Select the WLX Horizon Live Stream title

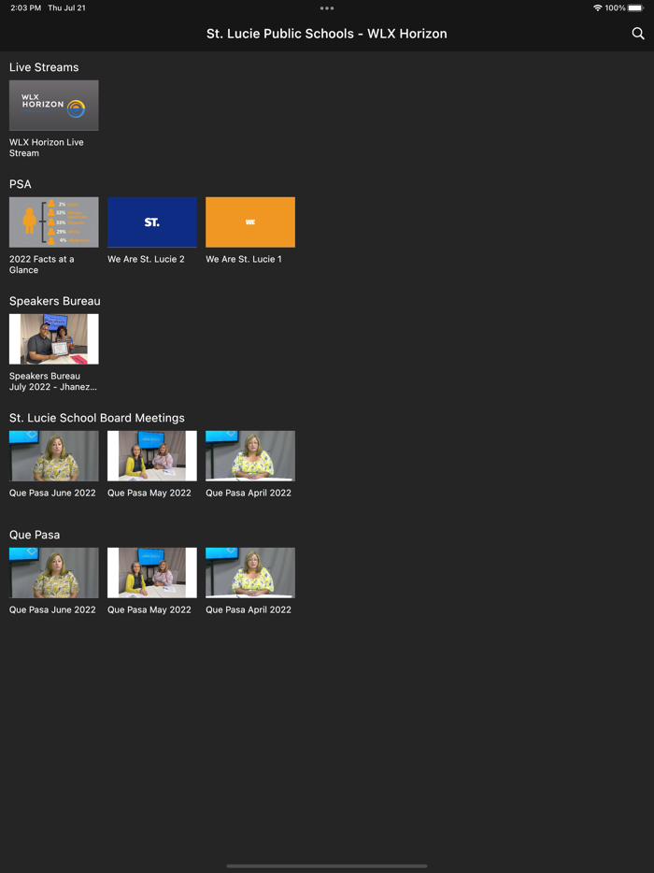click(x=46, y=148)
